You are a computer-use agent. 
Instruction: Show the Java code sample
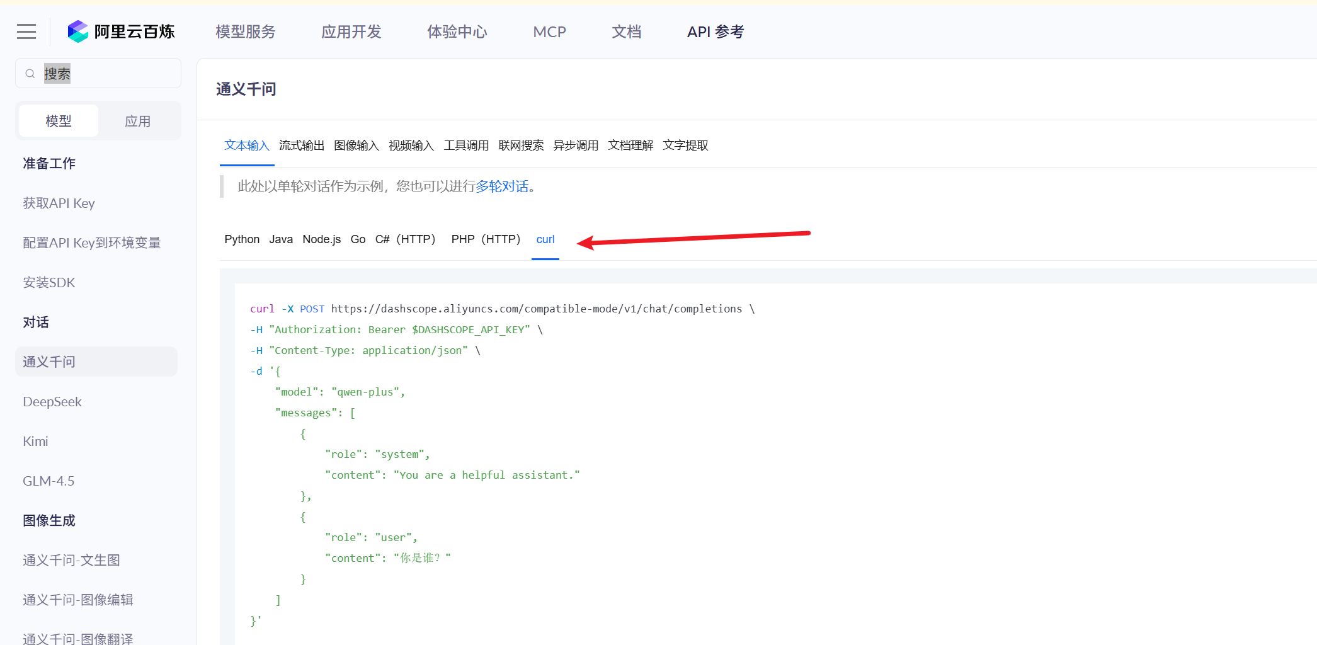[x=281, y=239]
